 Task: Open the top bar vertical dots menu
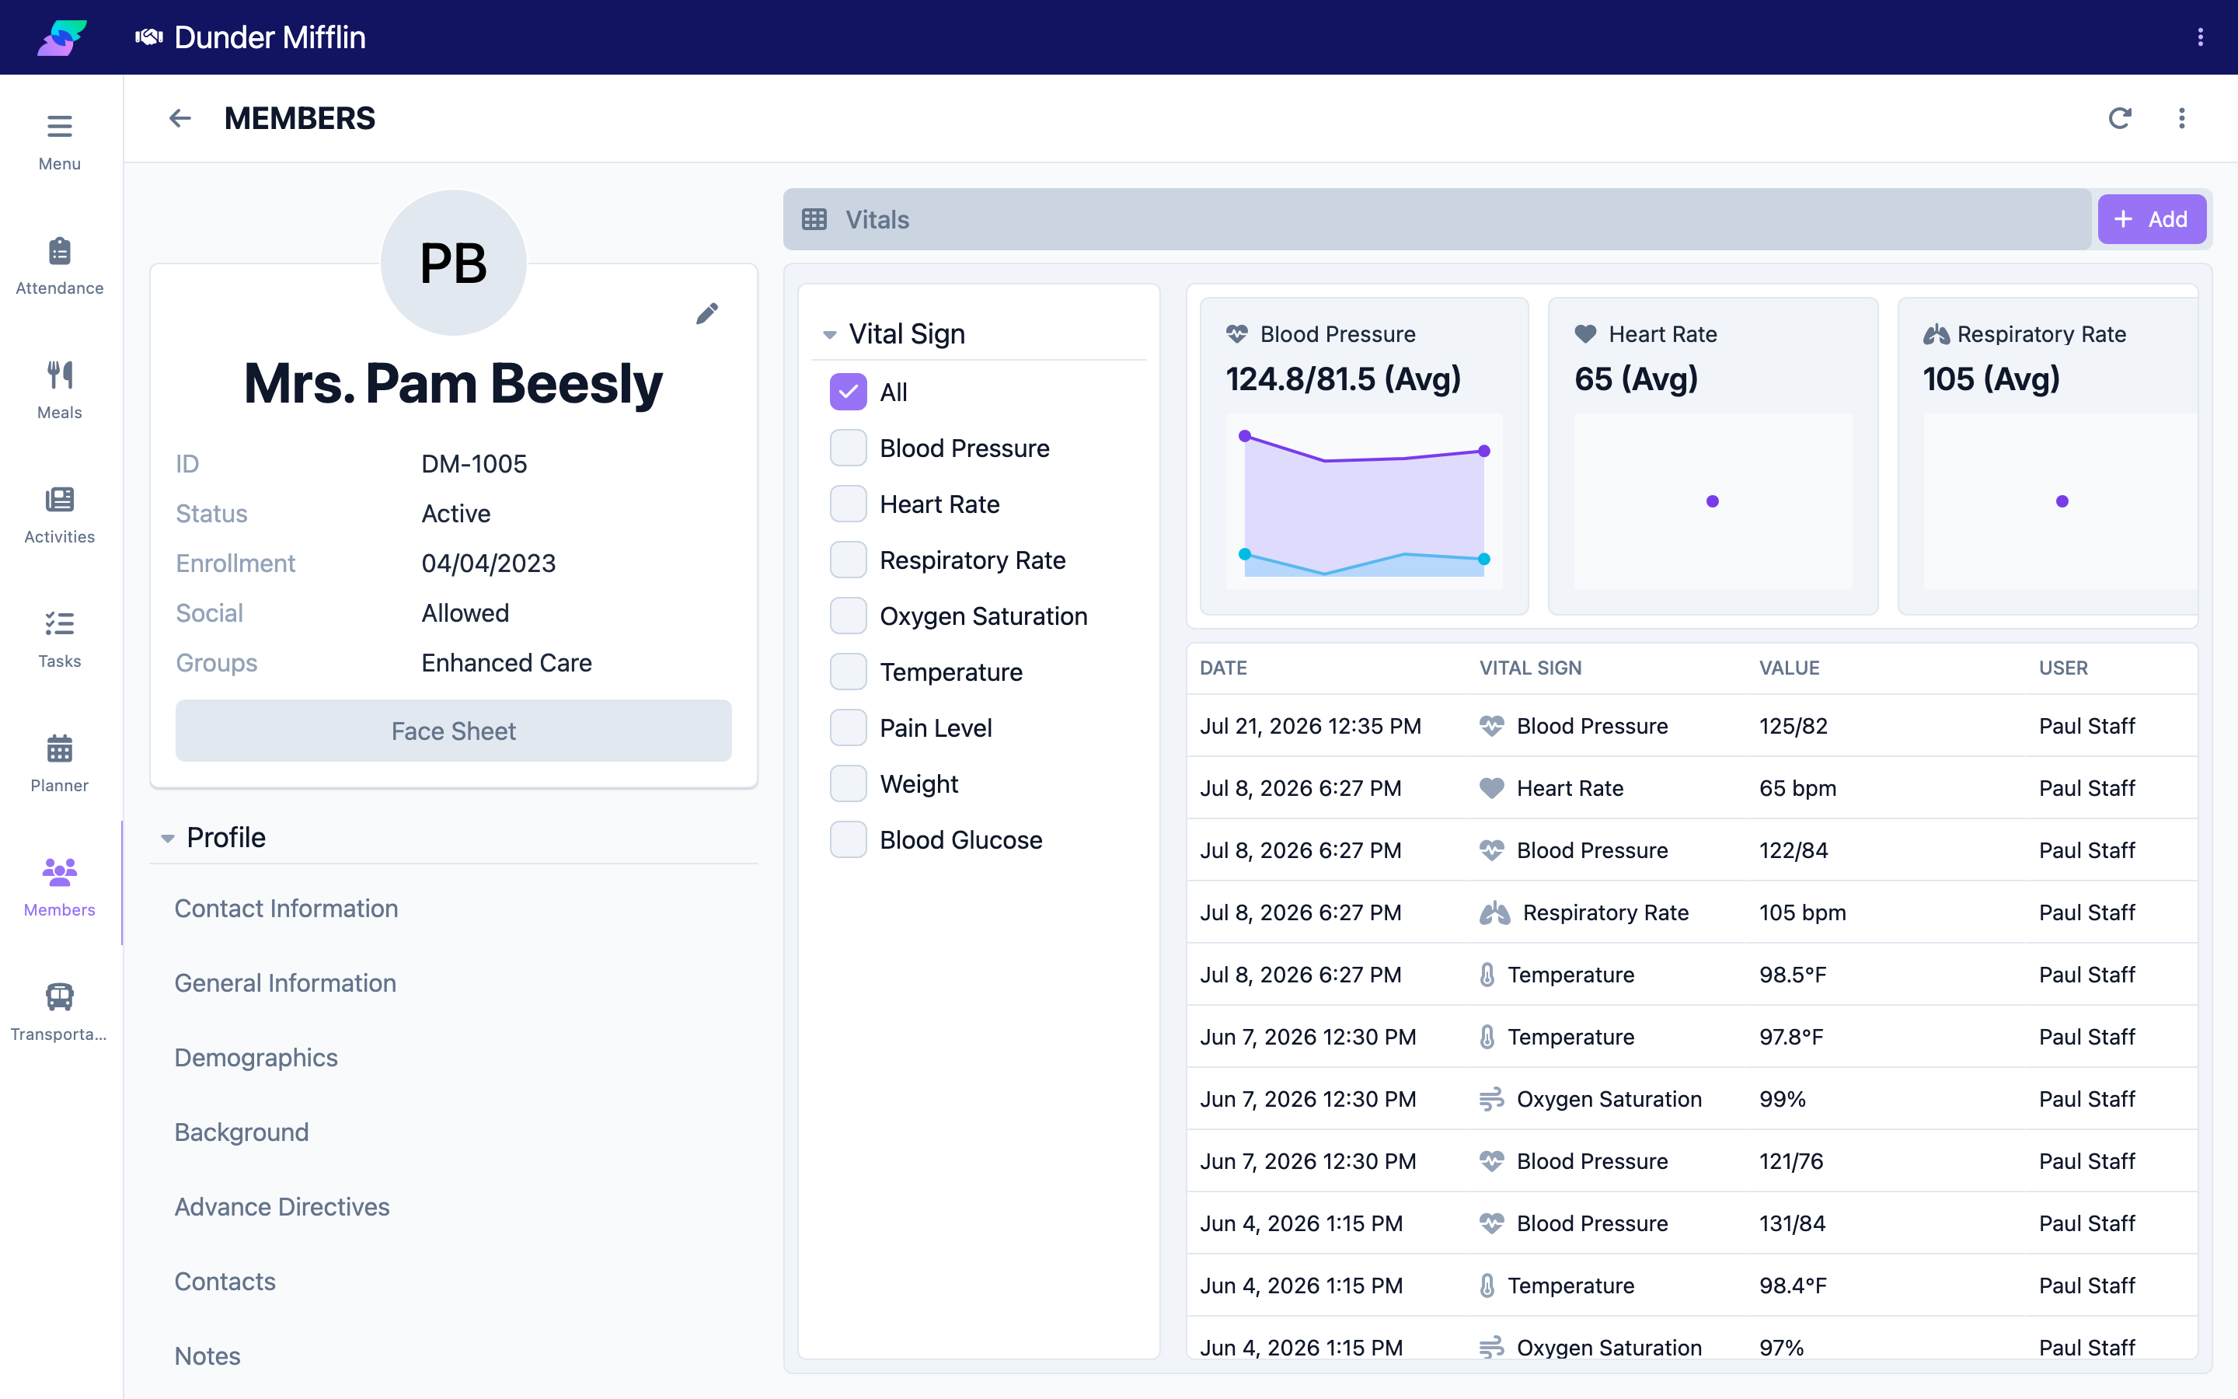point(2200,37)
